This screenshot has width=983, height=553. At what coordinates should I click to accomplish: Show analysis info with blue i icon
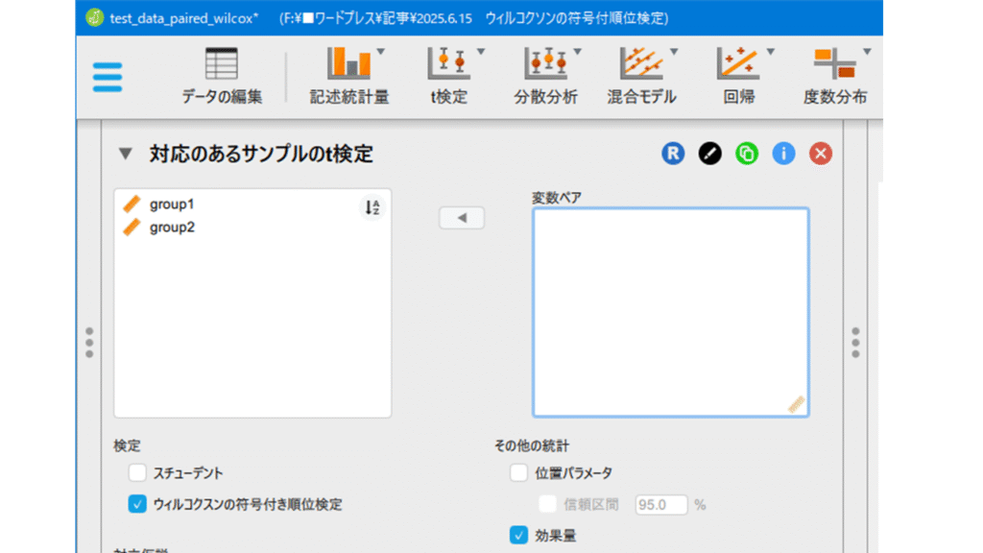[x=783, y=154]
